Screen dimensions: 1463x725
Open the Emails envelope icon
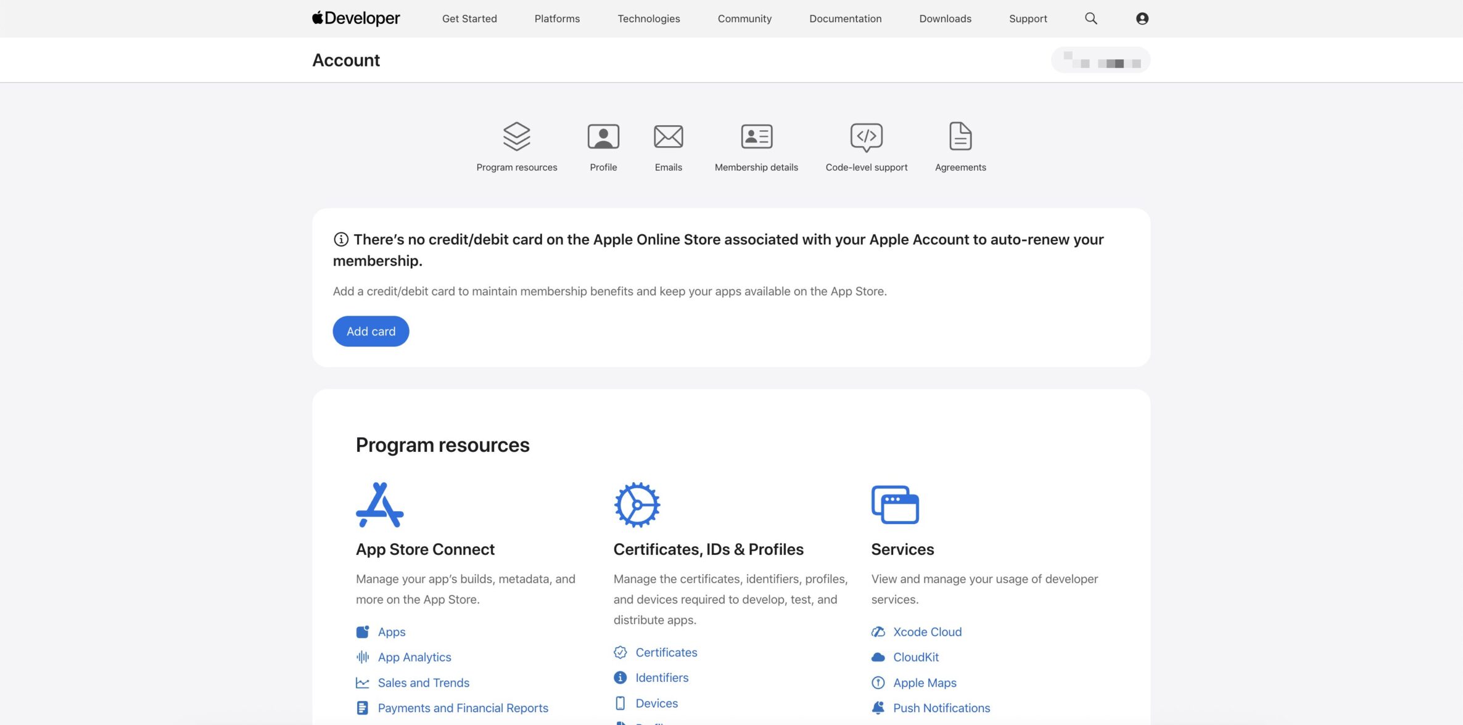tap(669, 136)
